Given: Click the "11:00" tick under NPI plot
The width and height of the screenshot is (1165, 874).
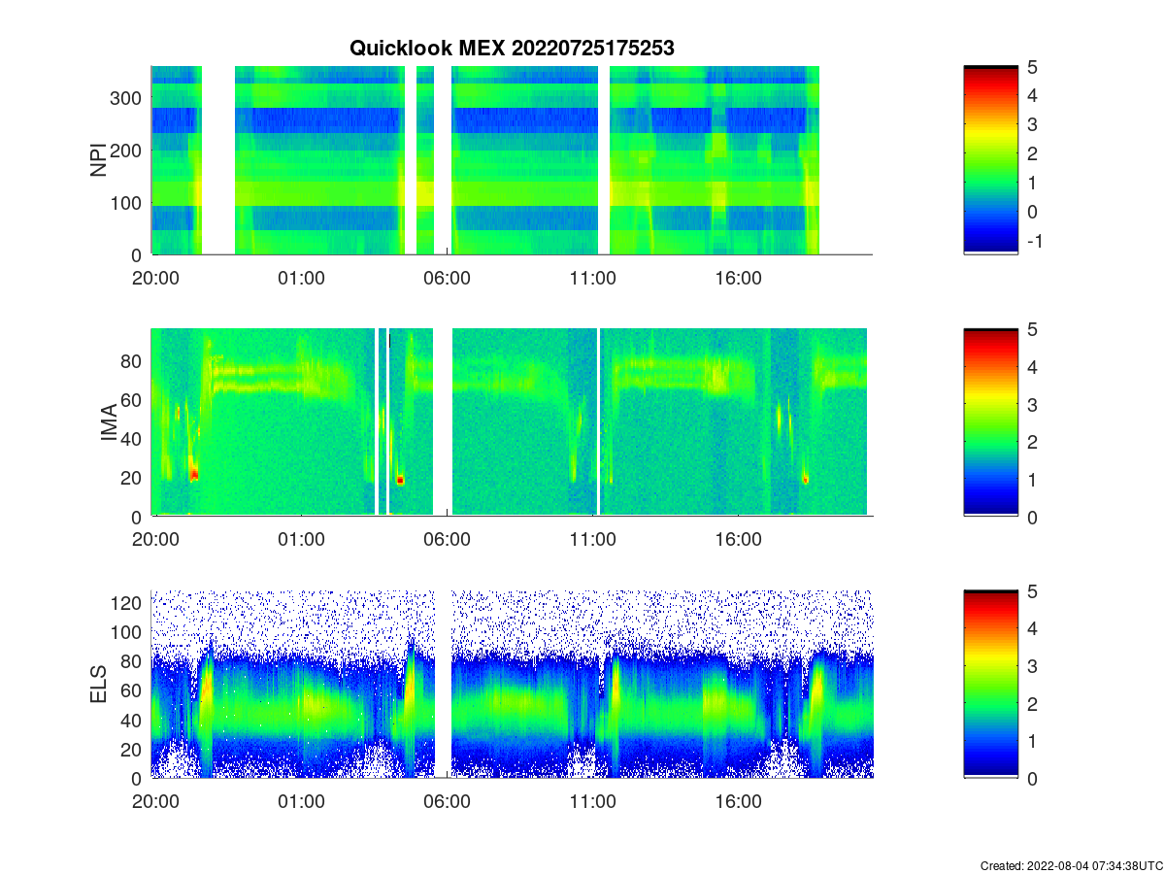Looking at the screenshot, I should point(592,278).
